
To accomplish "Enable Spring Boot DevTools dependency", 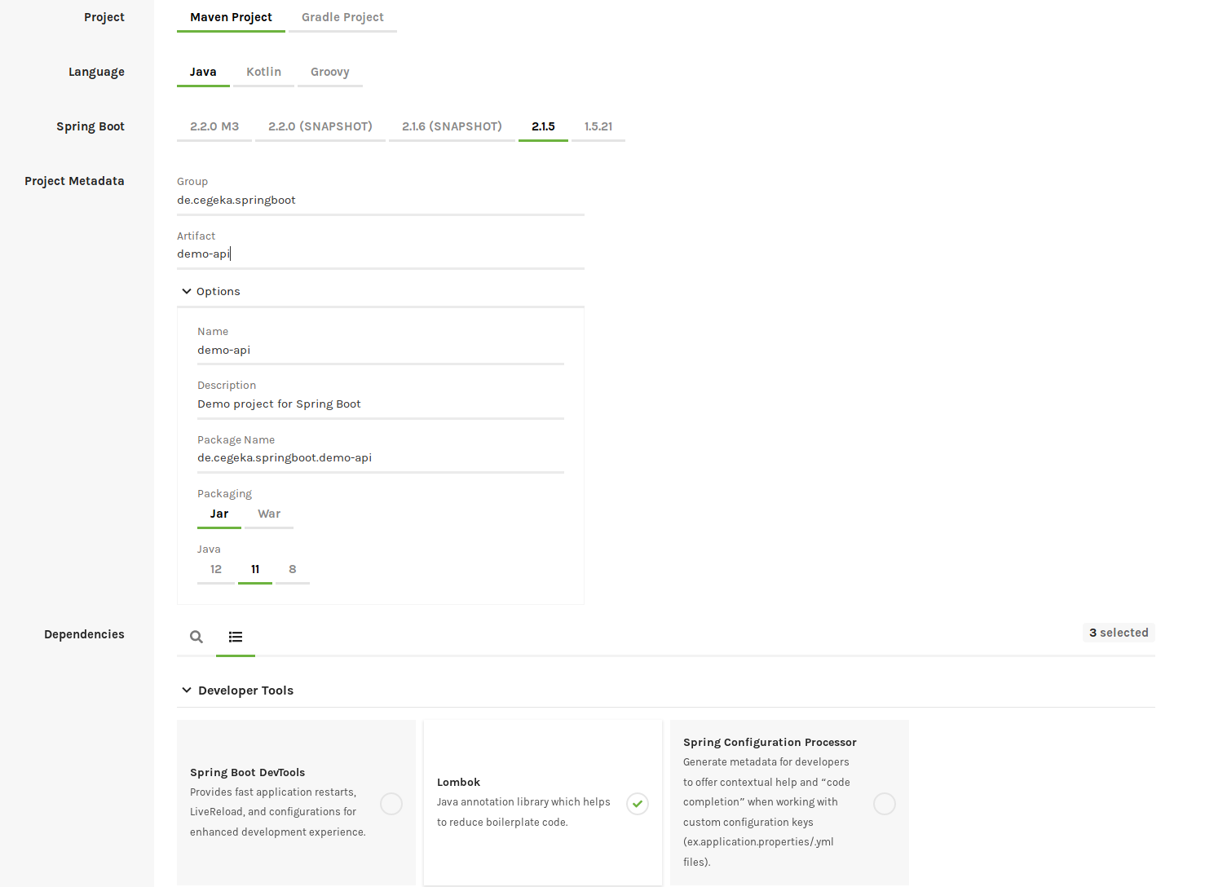I will 391,804.
